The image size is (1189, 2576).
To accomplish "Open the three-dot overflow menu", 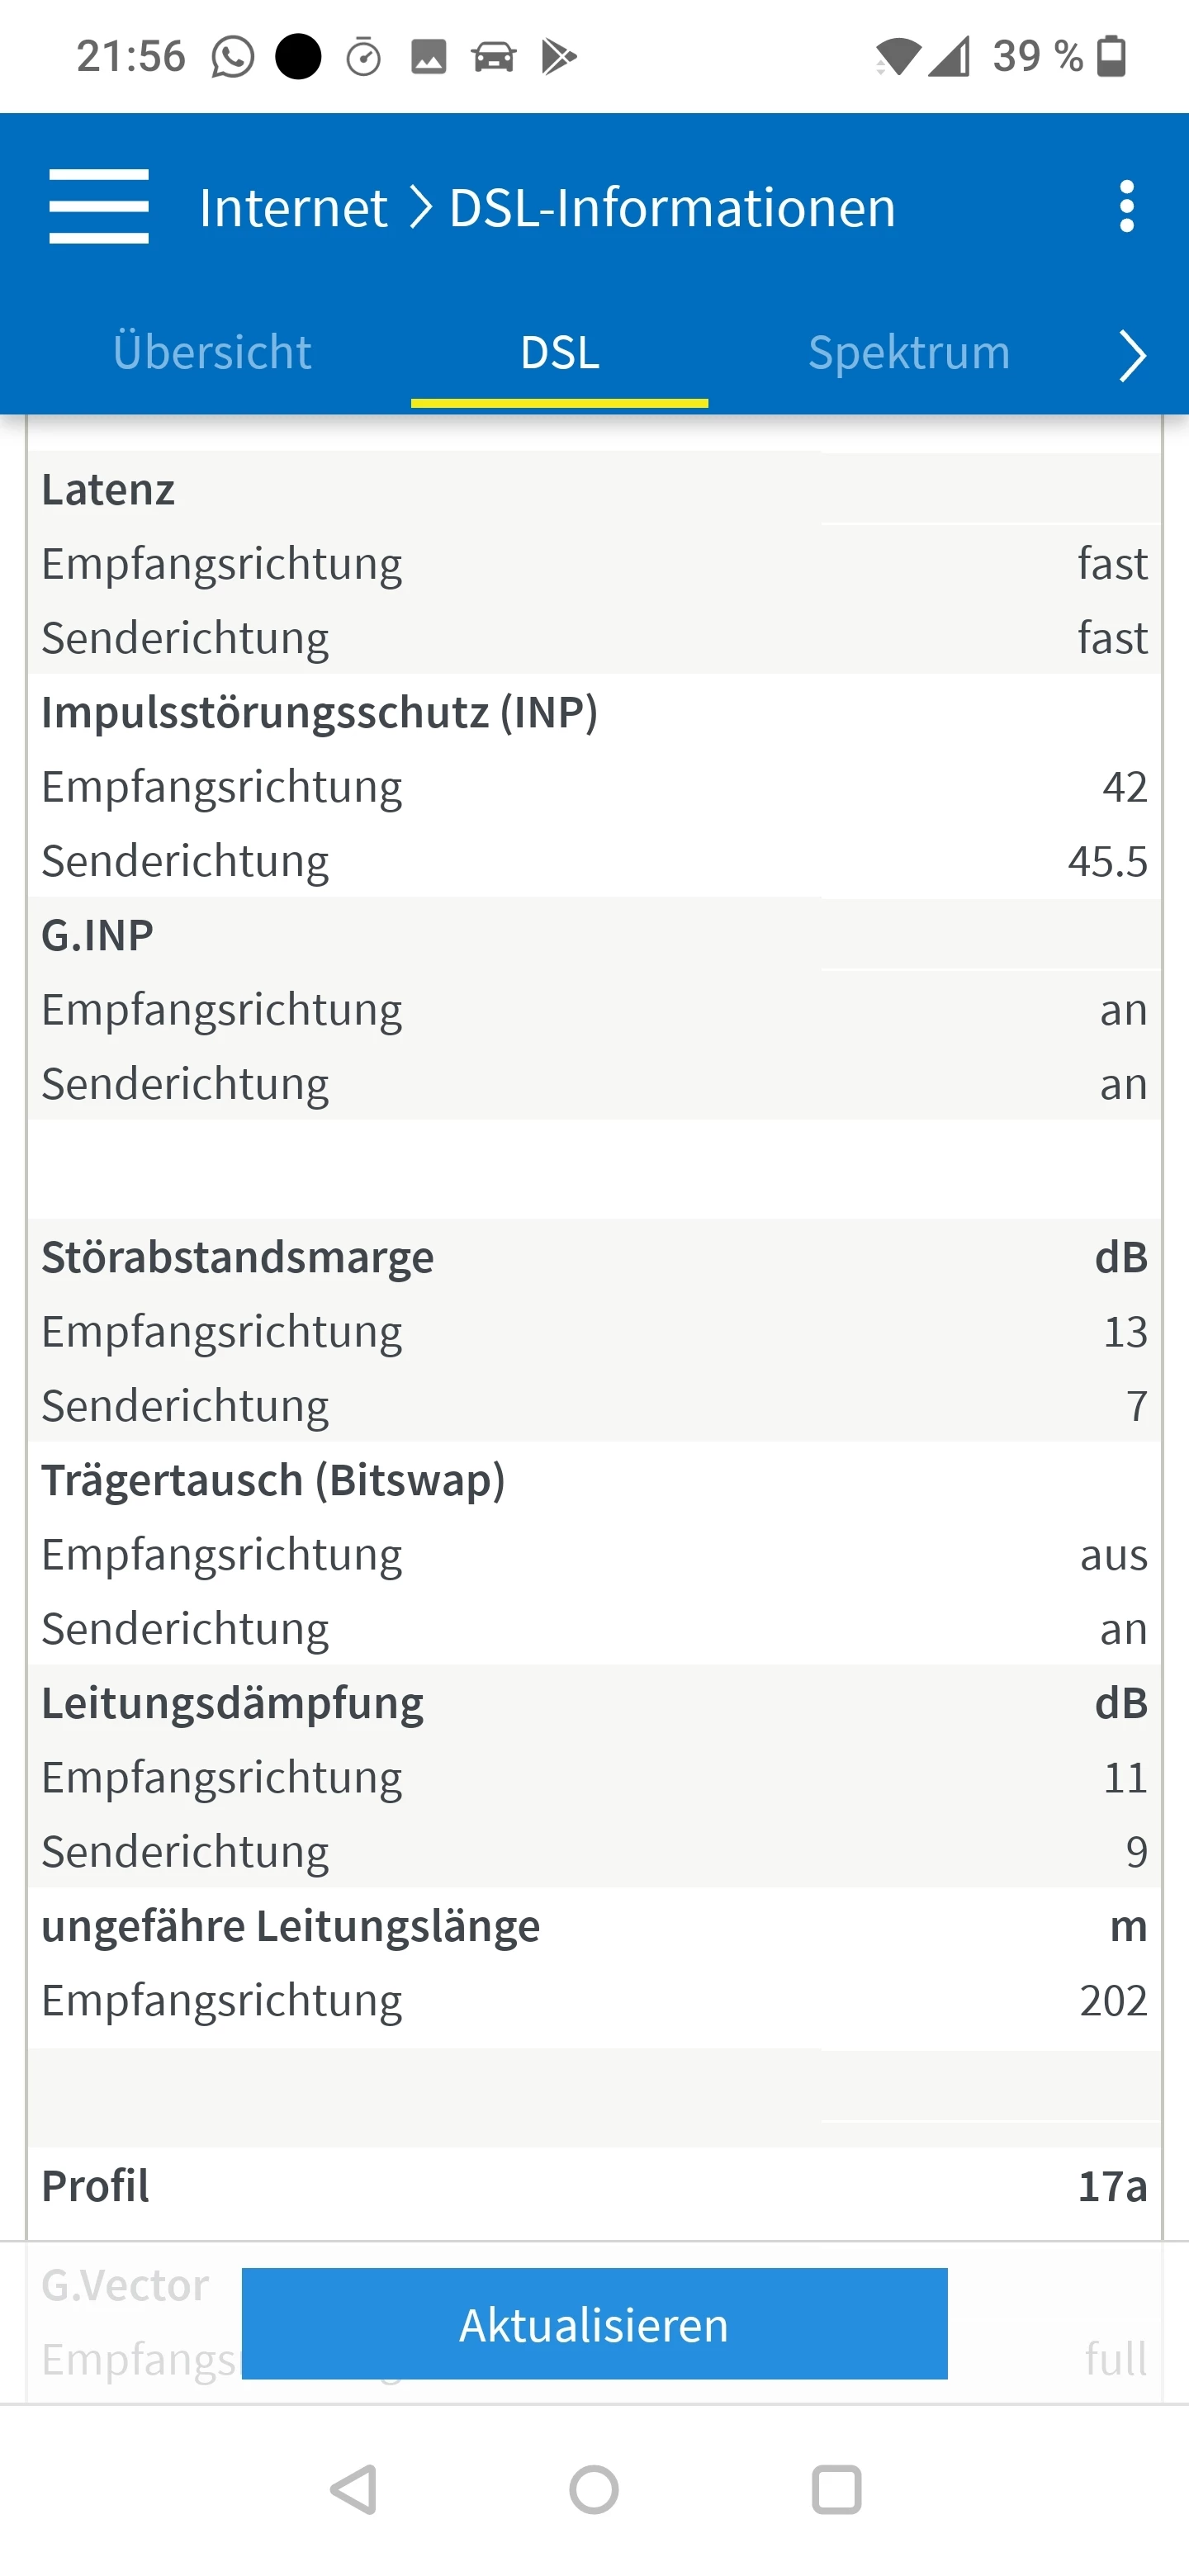I will point(1127,207).
